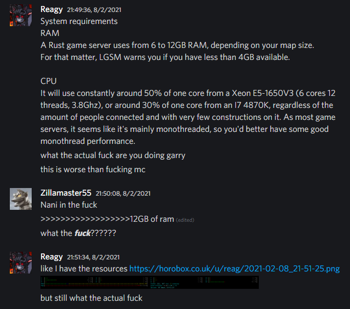Image resolution: width=350 pixels, height=309 pixels.
Task: Select the 'but still what the actual' message
Action: pos(91,298)
